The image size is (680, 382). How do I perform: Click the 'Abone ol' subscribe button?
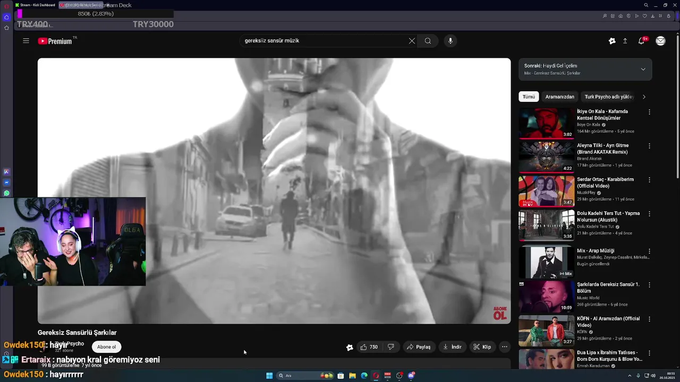(106, 347)
